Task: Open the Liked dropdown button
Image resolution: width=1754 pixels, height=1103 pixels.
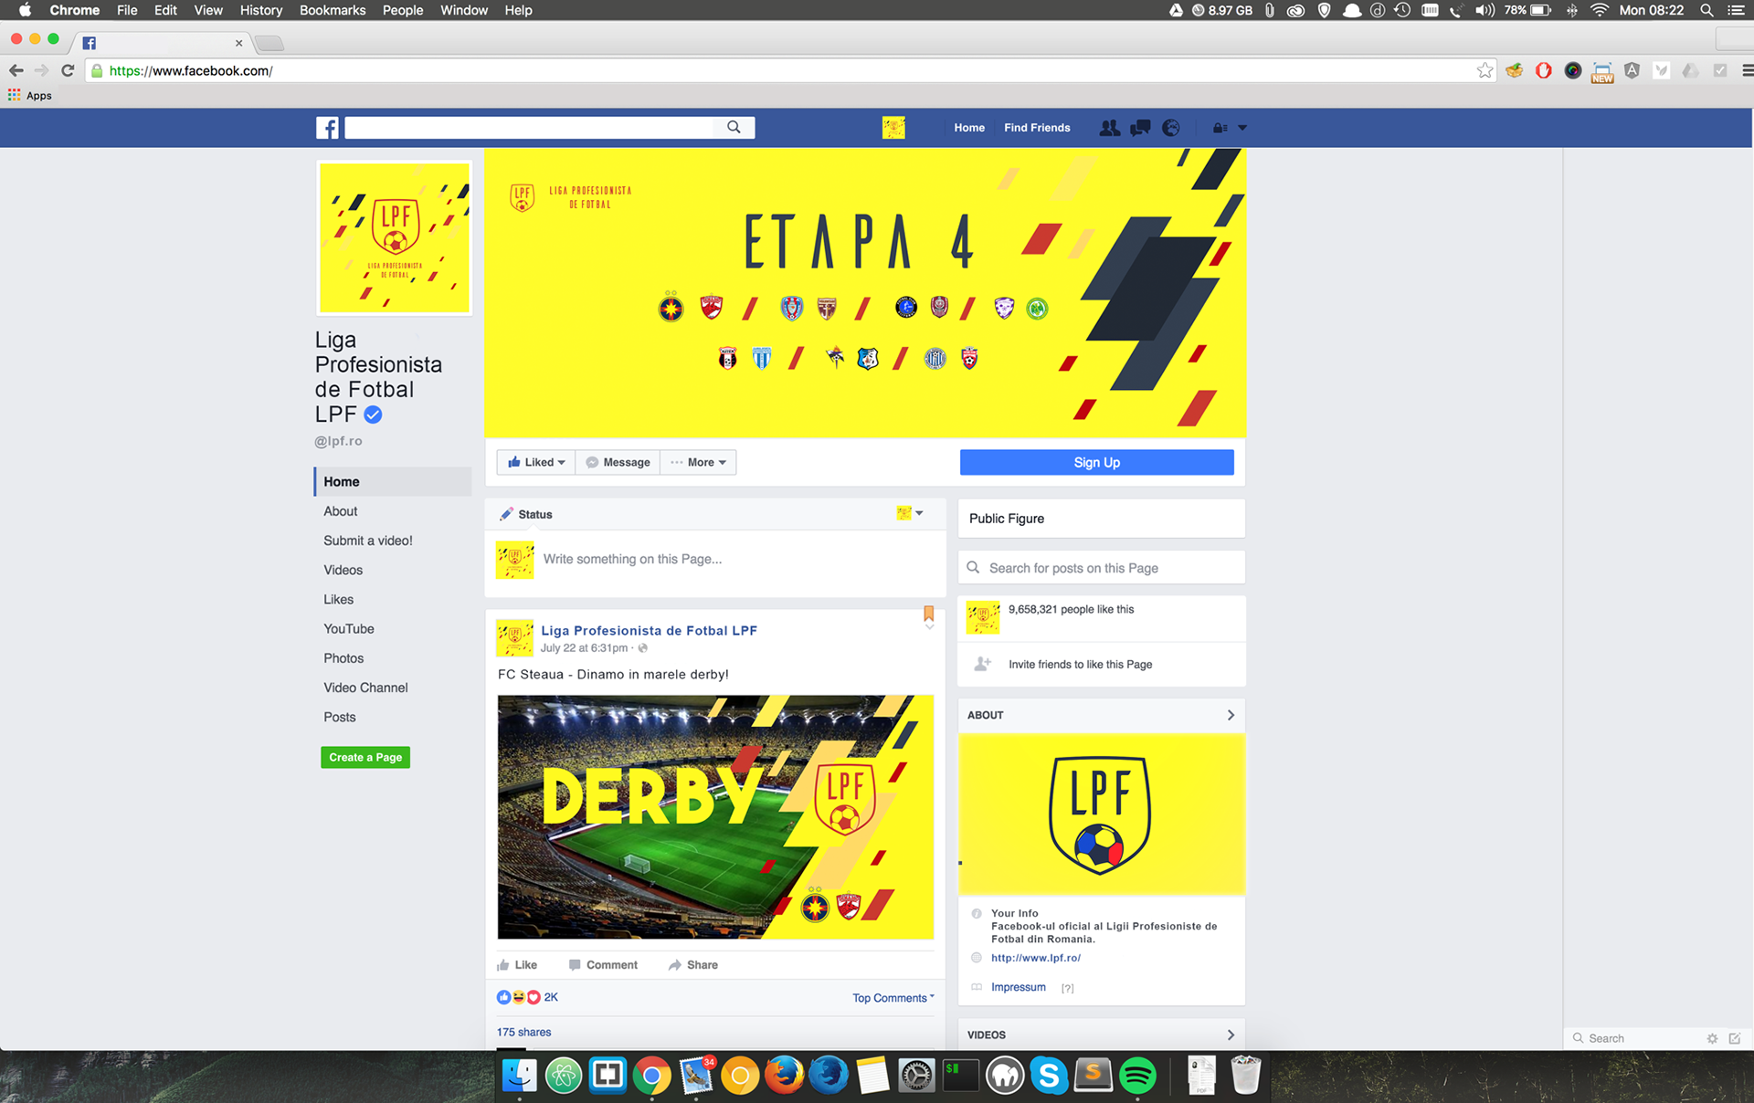Action: tap(536, 462)
